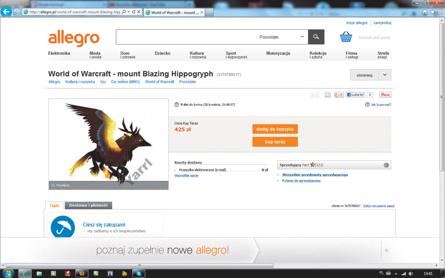Open the 'Elektronika' category menu
Viewport: 445px width, 278px height.
59,53
